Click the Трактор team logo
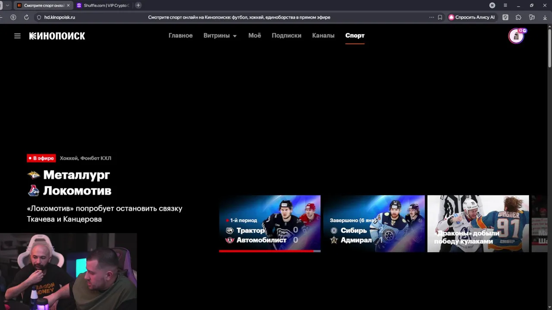 click(x=230, y=230)
